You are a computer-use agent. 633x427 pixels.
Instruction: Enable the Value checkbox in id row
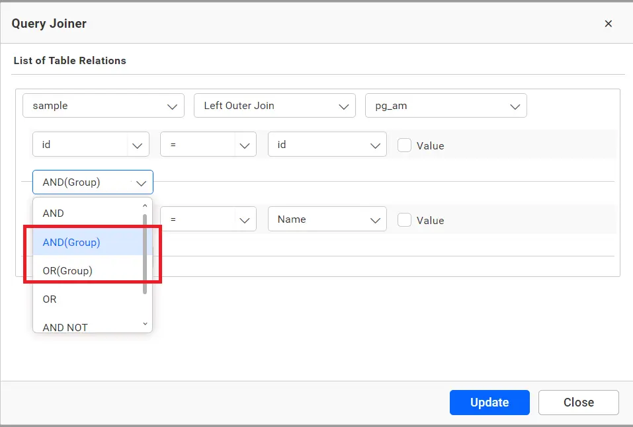tap(404, 145)
